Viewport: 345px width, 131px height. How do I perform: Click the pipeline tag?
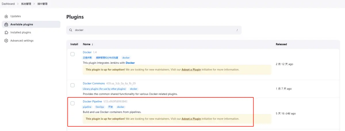(87, 107)
